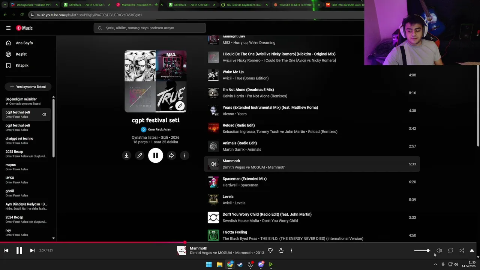
Task: Play Years Extended Instrumental Mix
Action: [x=270, y=108]
